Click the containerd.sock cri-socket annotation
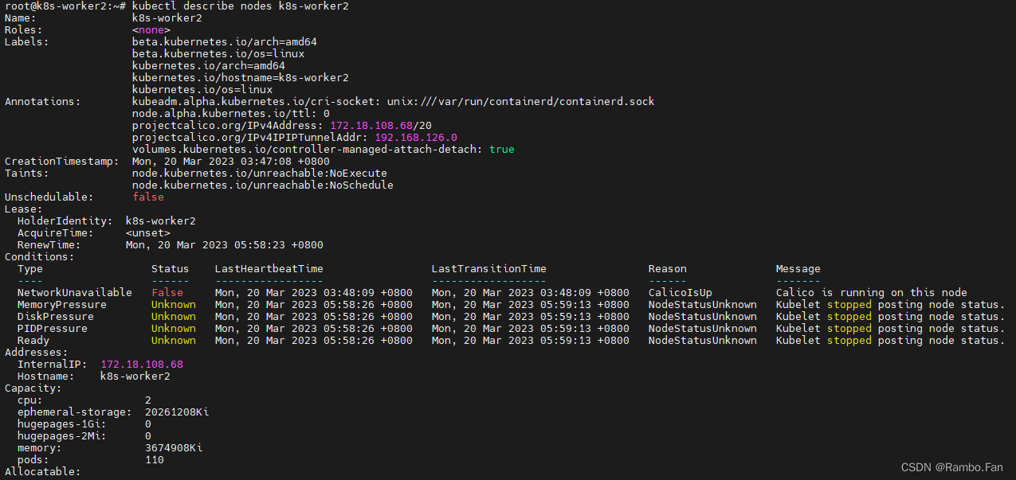1016x480 pixels. click(394, 101)
